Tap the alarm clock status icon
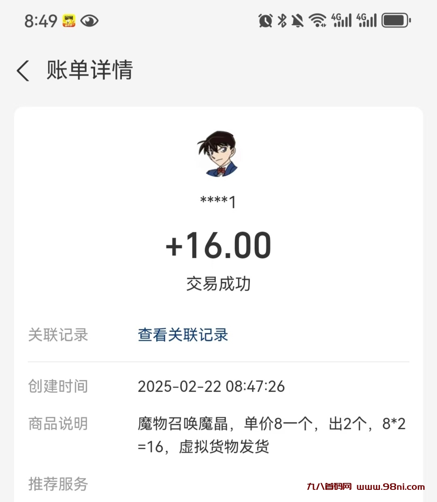Image resolution: width=437 pixels, height=502 pixels. tap(265, 20)
